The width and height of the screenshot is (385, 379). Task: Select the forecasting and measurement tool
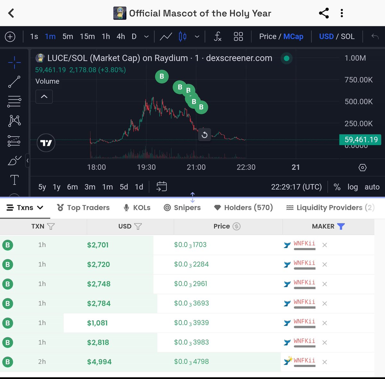tap(14, 141)
